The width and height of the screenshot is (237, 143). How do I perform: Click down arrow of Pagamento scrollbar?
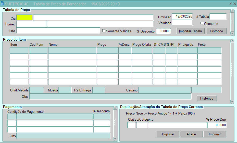tap(115, 139)
